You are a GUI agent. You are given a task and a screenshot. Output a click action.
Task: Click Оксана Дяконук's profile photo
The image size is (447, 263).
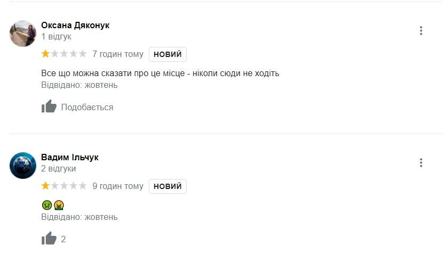click(23, 34)
